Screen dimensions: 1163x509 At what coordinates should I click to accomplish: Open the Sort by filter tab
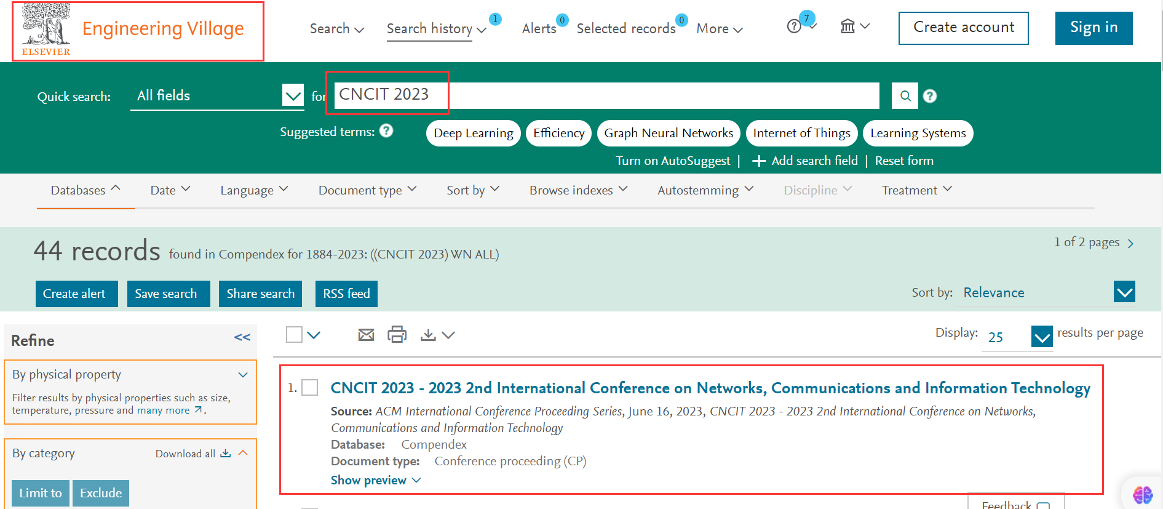[473, 190]
